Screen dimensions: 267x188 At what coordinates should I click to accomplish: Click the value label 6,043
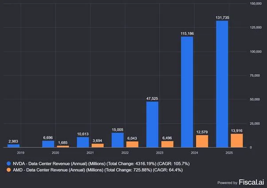132,139
